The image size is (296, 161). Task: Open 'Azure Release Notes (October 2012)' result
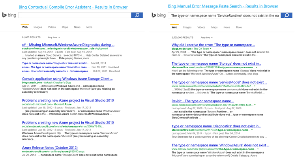pos(50,148)
